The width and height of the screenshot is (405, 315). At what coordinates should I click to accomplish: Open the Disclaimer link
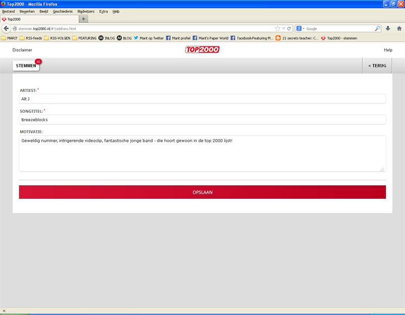22,50
